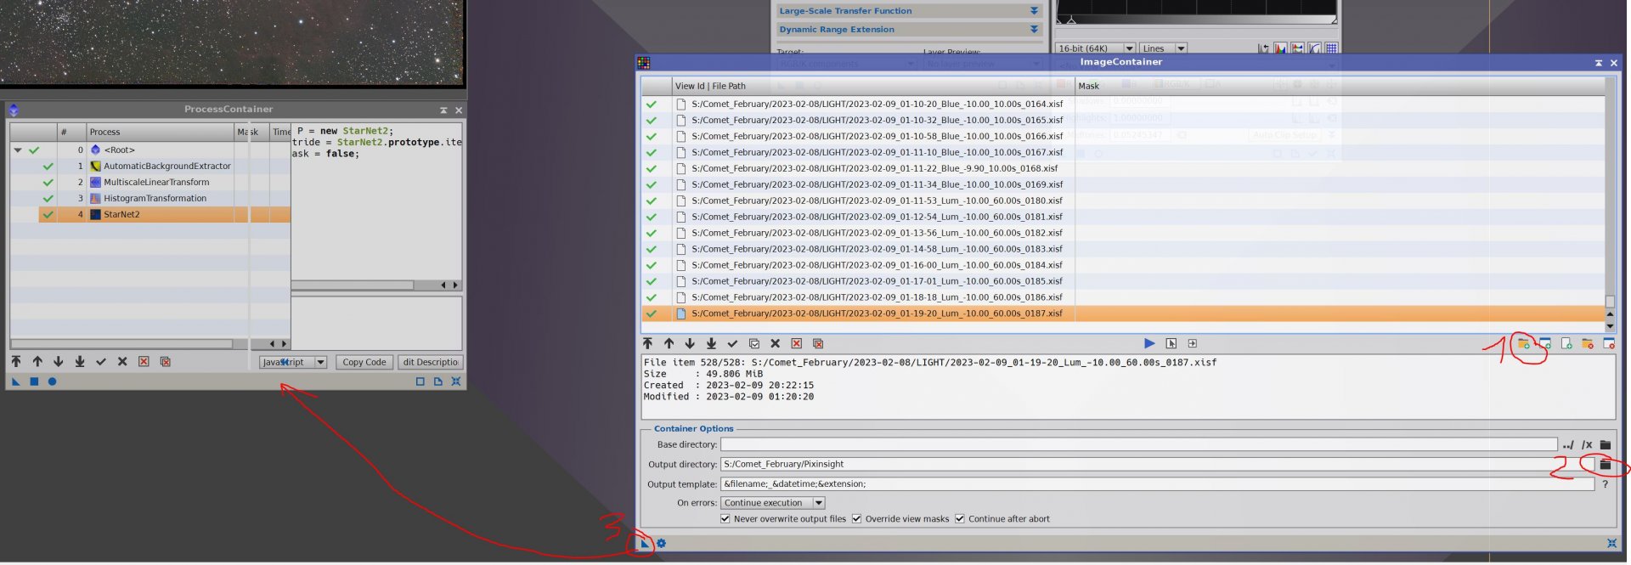Click ProcessContainer blue circle apply global icon

[x=52, y=381]
